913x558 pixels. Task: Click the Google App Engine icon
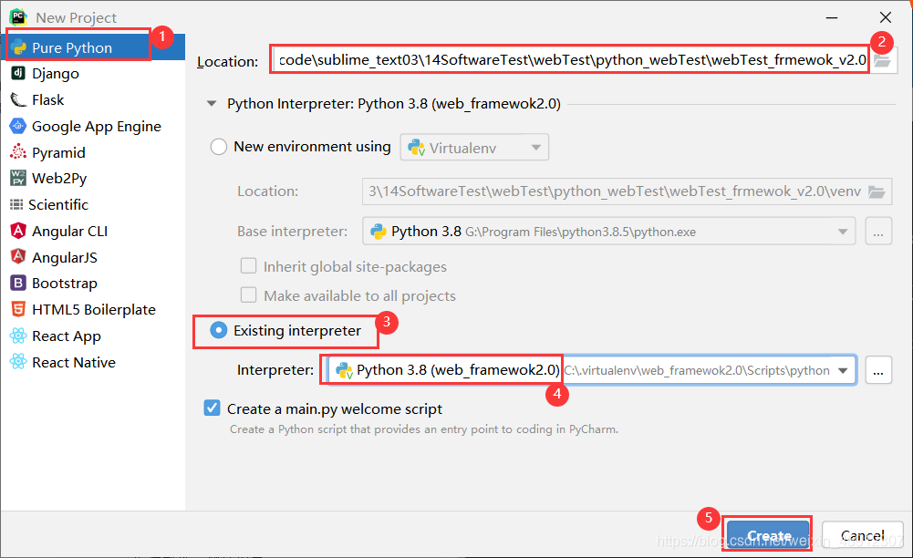pyautogui.click(x=18, y=126)
